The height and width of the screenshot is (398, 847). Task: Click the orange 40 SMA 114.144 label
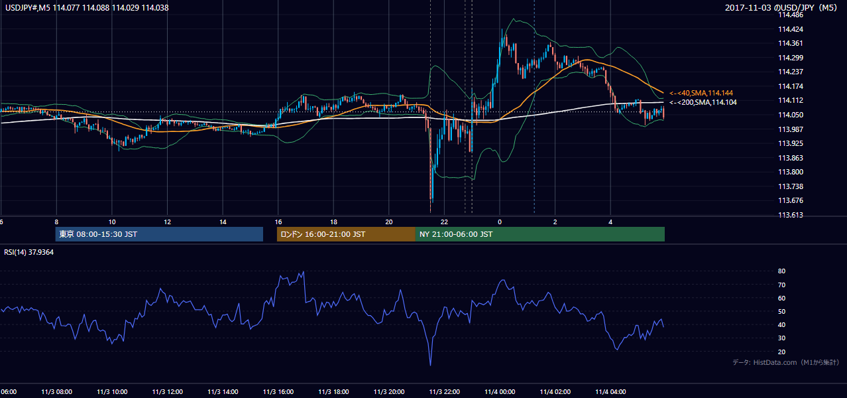[701, 93]
